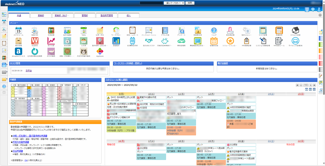
Task: Click the Amazonビジネス icon
Action: 18,51
